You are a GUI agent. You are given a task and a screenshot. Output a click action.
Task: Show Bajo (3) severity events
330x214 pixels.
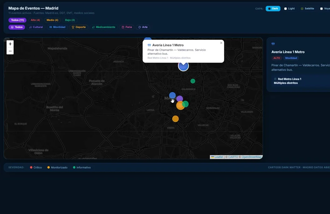70,20
